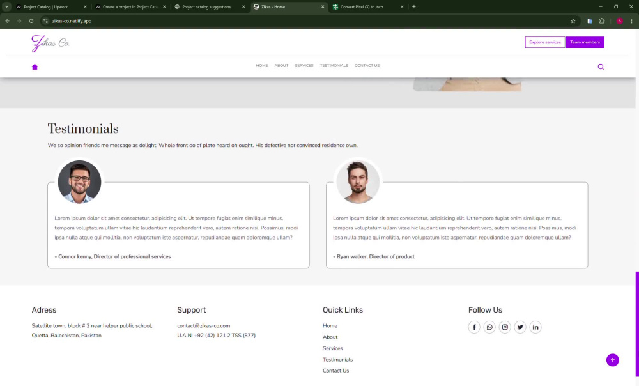Image resolution: width=639 pixels, height=386 pixels.
Task: Click the zikas-co.netlify.app address bar
Action: point(305,21)
